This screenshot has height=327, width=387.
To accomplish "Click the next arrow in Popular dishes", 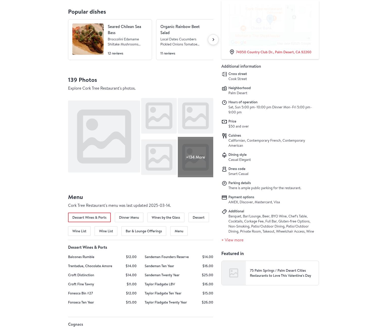I will [x=213, y=40].
